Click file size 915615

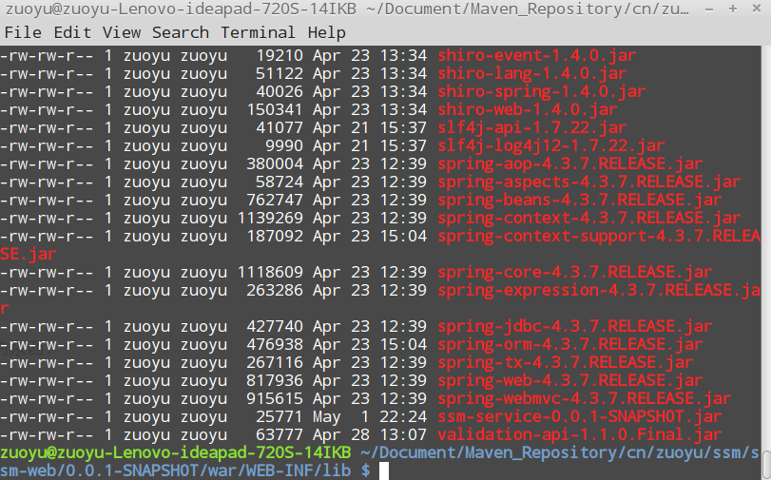tap(275, 399)
